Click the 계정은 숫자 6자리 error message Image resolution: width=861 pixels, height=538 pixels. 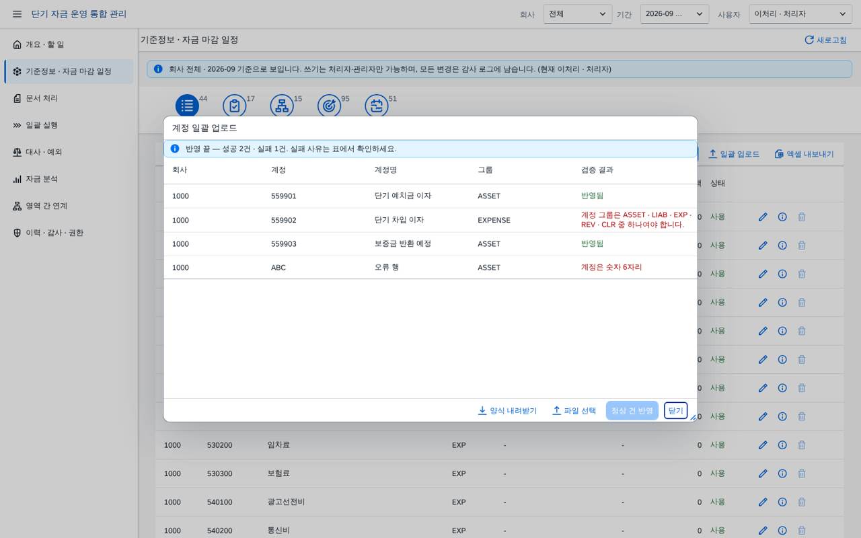click(x=611, y=267)
